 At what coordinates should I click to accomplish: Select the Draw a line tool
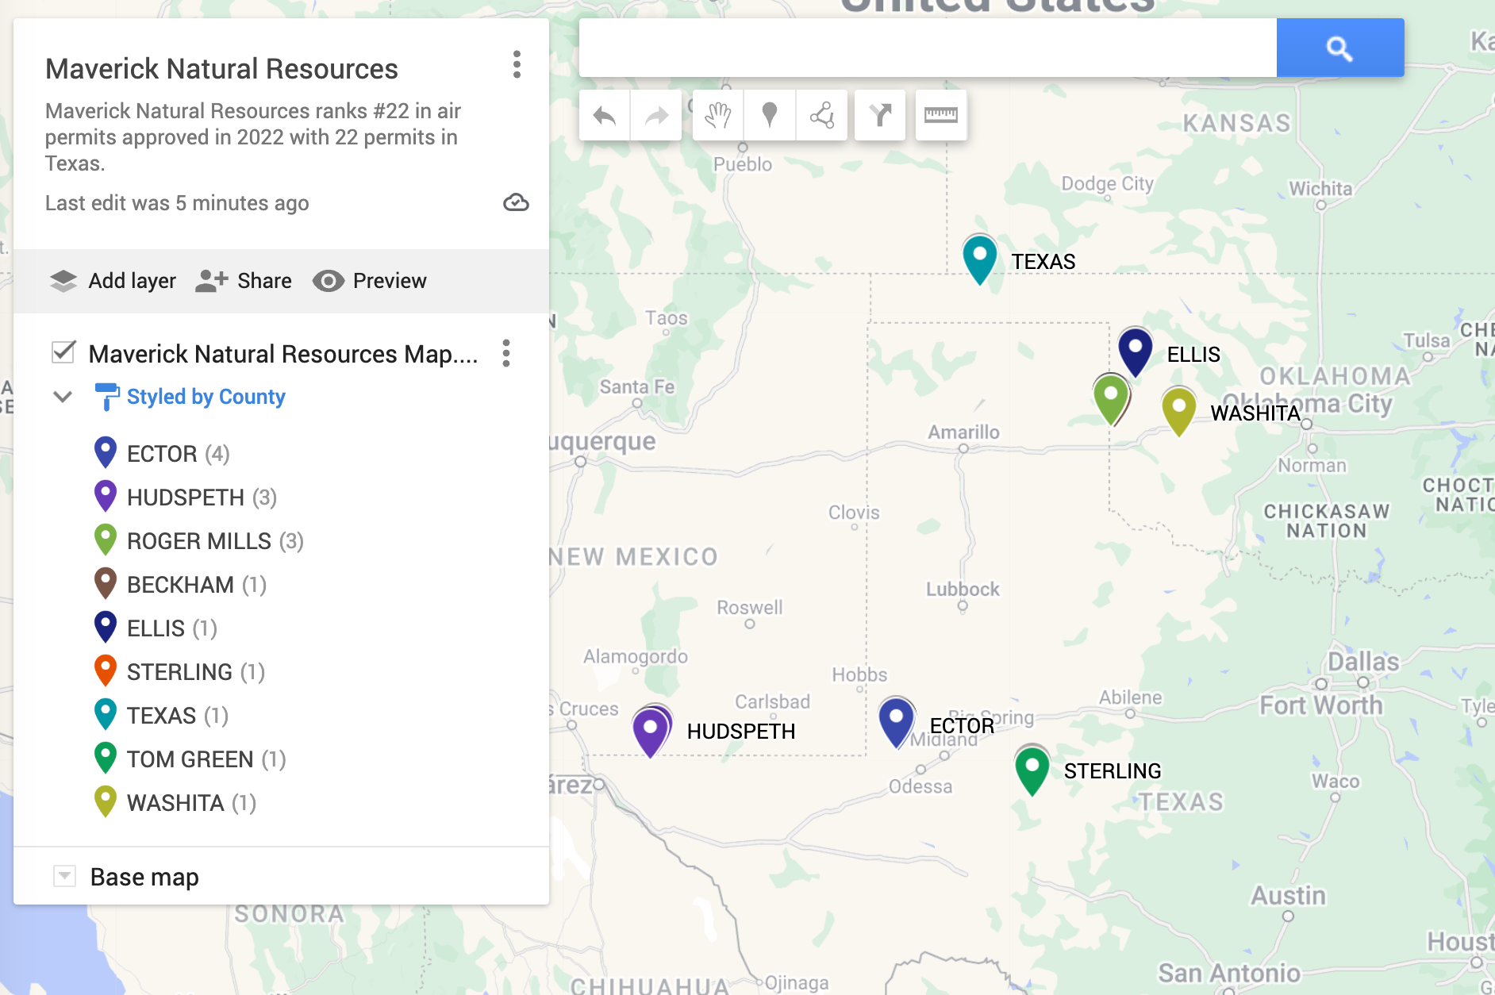pyautogui.click(x=821, y=115)
